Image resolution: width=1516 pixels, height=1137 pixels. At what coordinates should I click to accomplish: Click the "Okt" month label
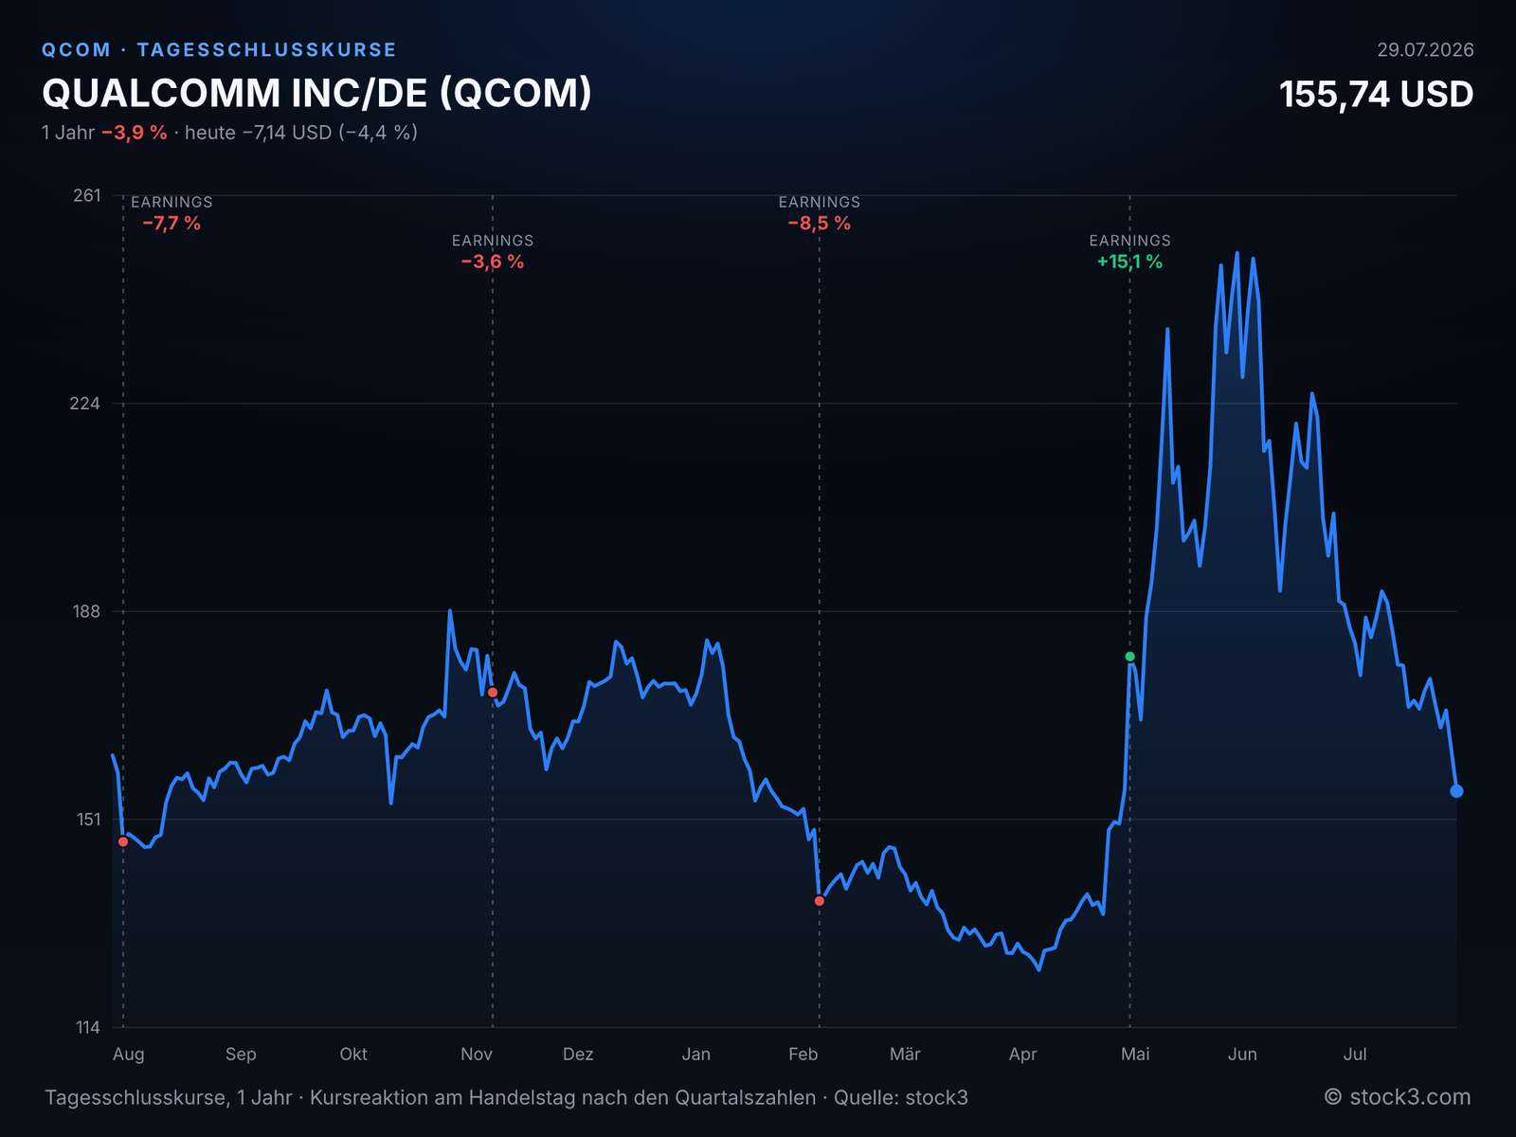[353, 1055]
